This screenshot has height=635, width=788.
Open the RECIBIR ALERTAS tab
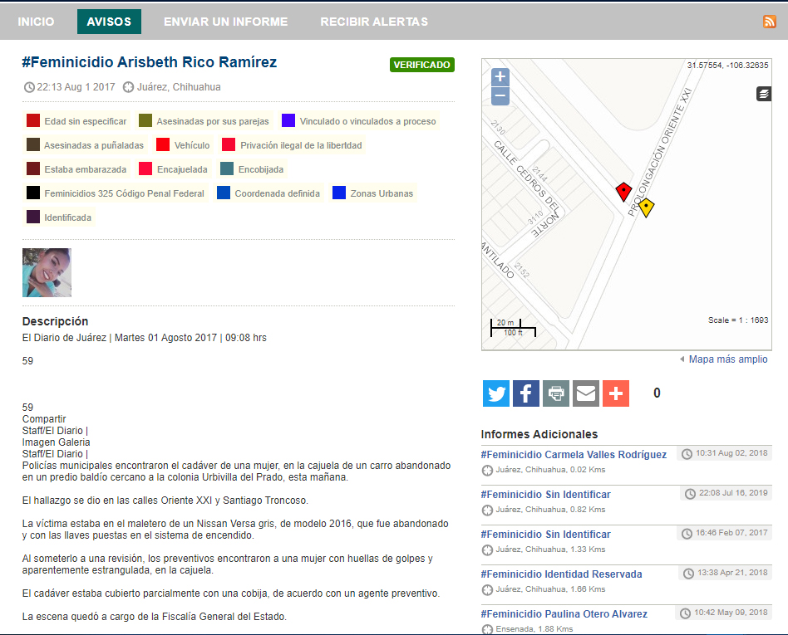click(374, 22)
